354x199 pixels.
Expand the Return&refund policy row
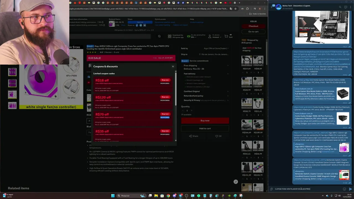point(205,96)
